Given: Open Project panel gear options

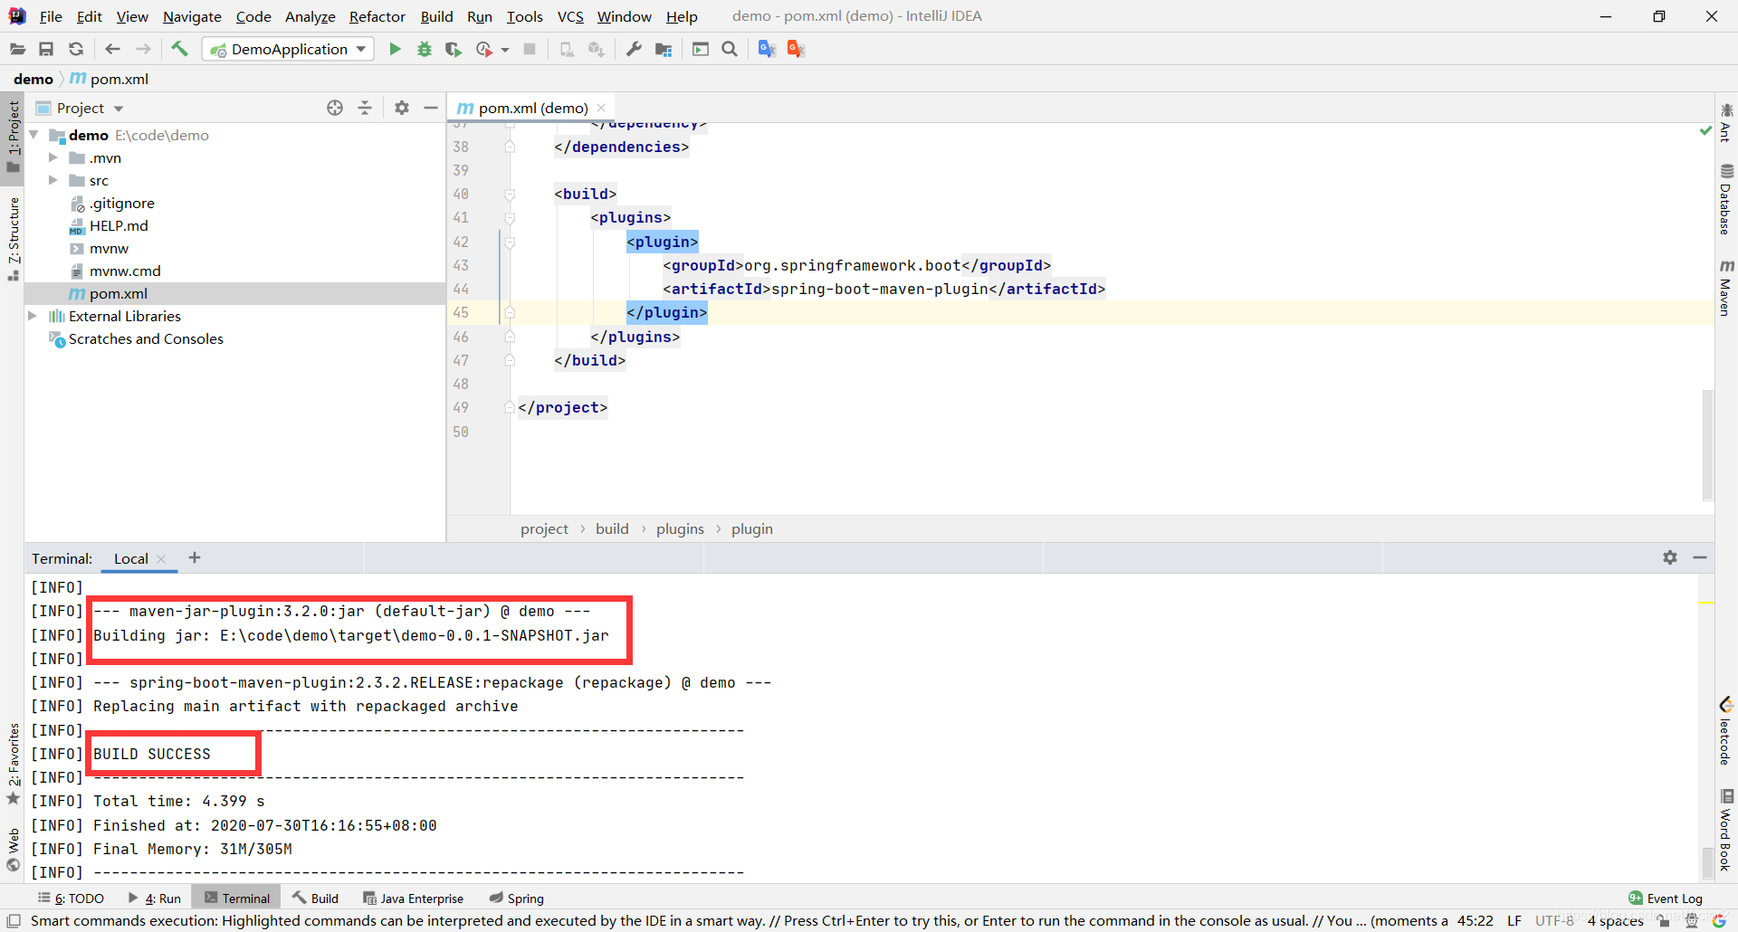Looking at the screenshot, I should coord(402,108).
